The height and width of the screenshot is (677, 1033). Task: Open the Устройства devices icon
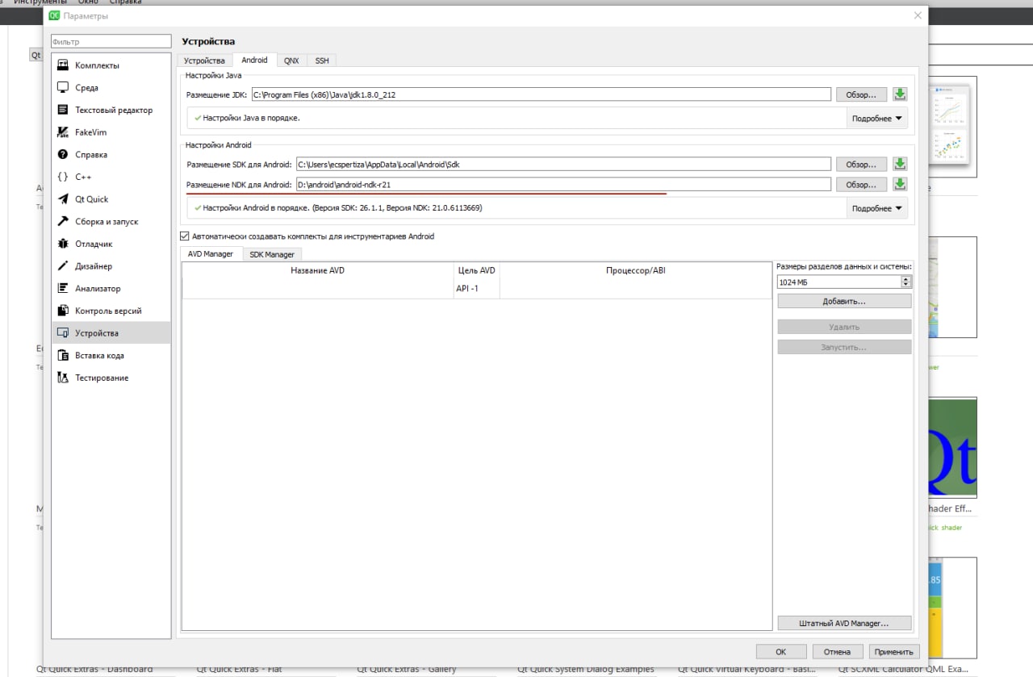pos(63,333)
